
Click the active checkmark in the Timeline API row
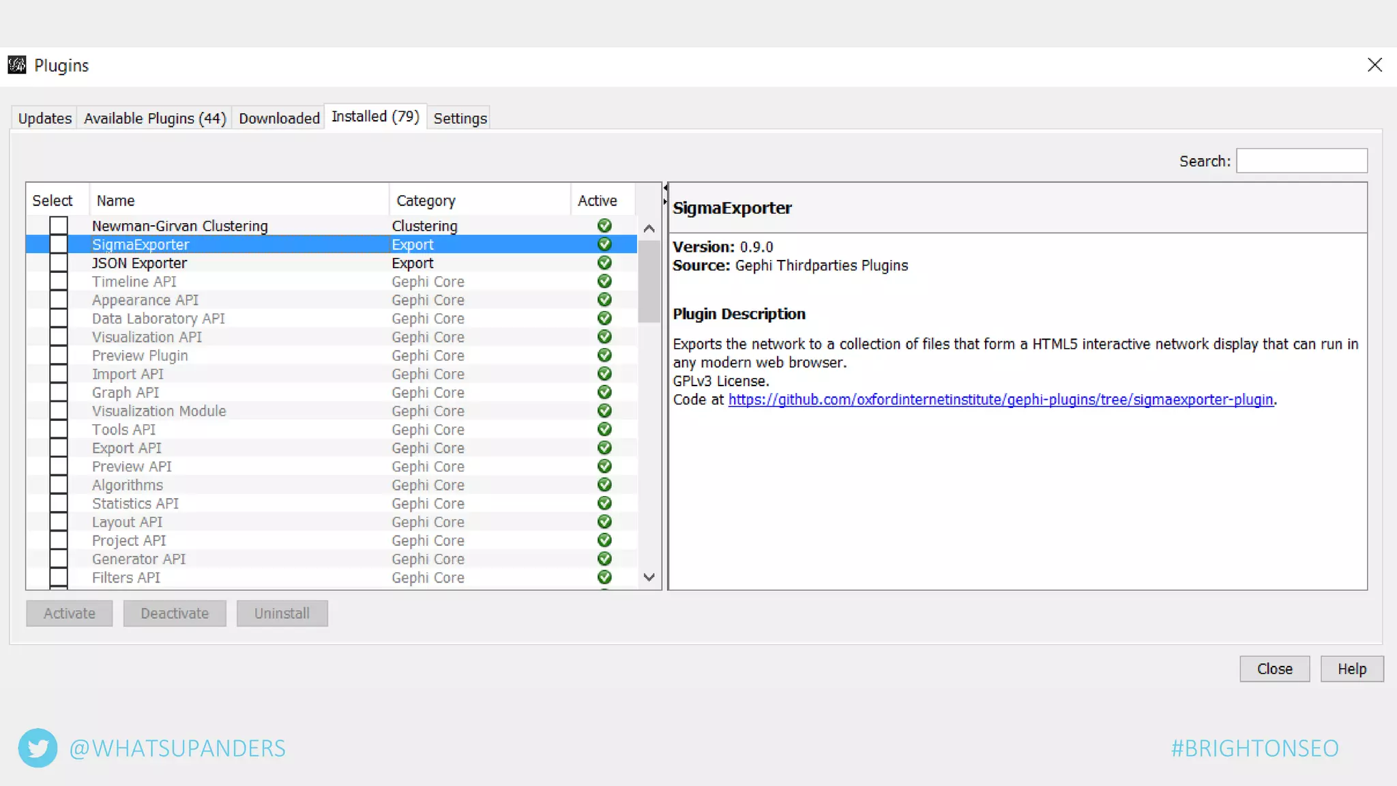pyautogui.click(x=604, y=281)
